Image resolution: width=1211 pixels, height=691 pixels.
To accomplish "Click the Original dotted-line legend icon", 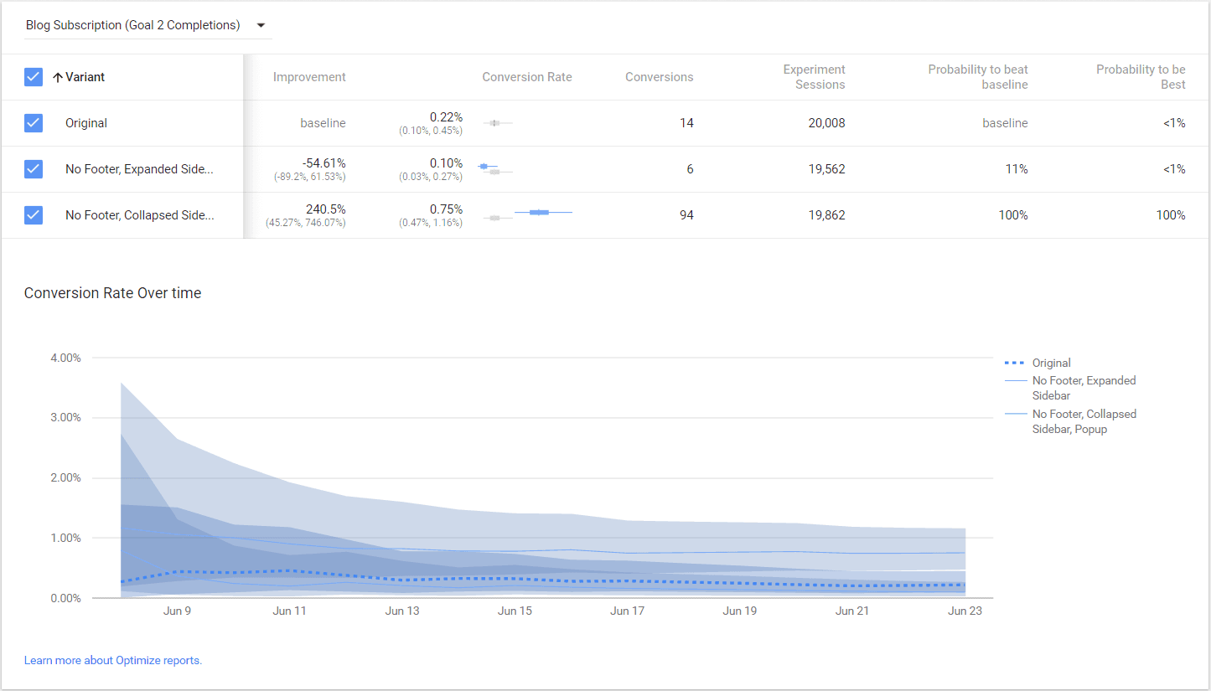I will pos(1015,364).
